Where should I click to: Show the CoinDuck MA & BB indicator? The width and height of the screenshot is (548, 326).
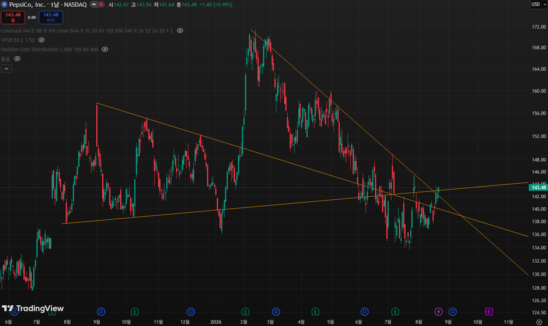click(x=180, y=30)
